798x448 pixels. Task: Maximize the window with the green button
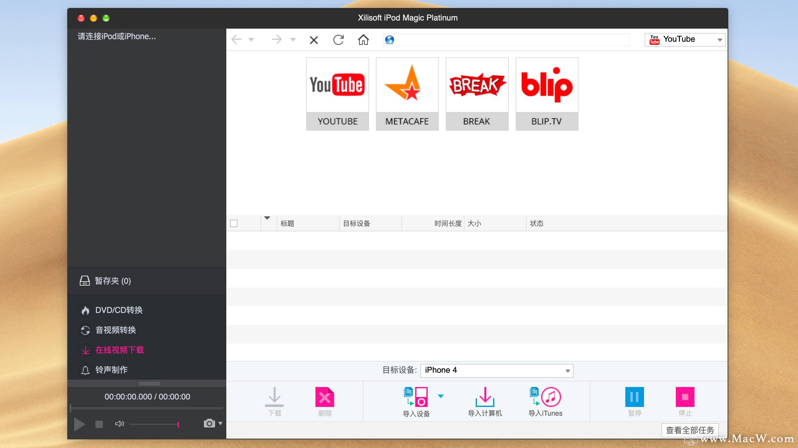point(106,18)
